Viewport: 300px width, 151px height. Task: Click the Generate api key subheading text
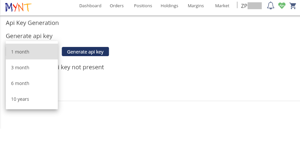coord(29,36)
